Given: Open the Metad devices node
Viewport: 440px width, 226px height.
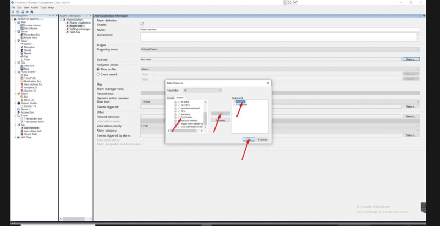Looking at the screenshot, I should click(x=28, y=53).
